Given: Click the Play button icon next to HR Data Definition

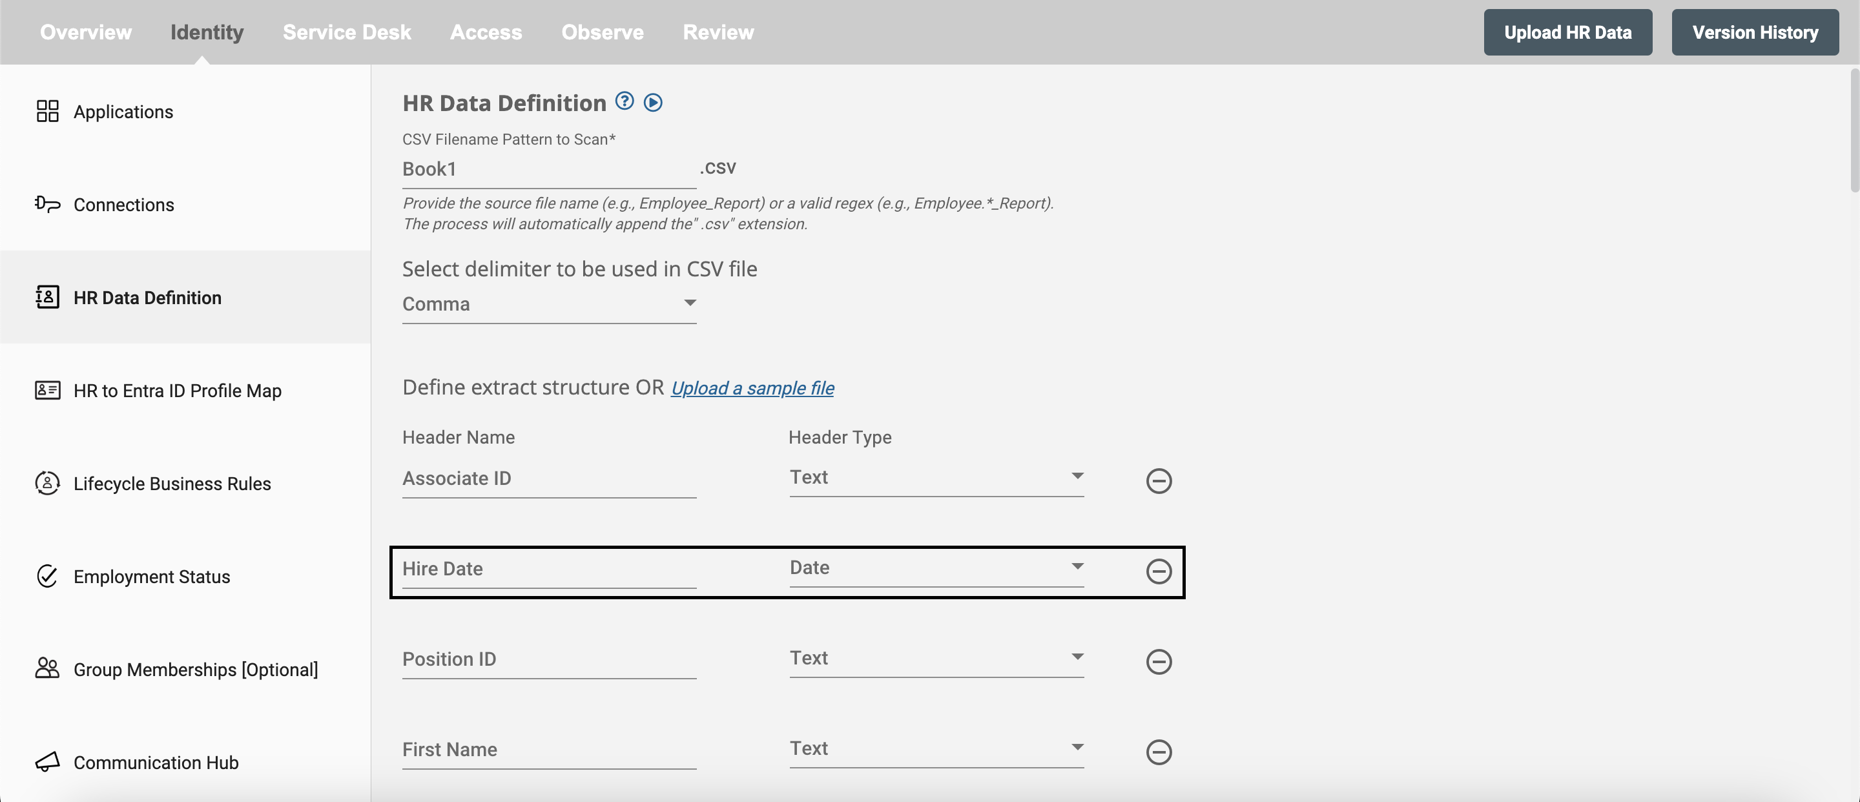Looking at the screenshot, I should (655, 102).
